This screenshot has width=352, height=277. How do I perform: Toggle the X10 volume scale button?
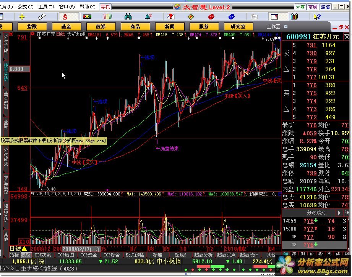point(24,242)
